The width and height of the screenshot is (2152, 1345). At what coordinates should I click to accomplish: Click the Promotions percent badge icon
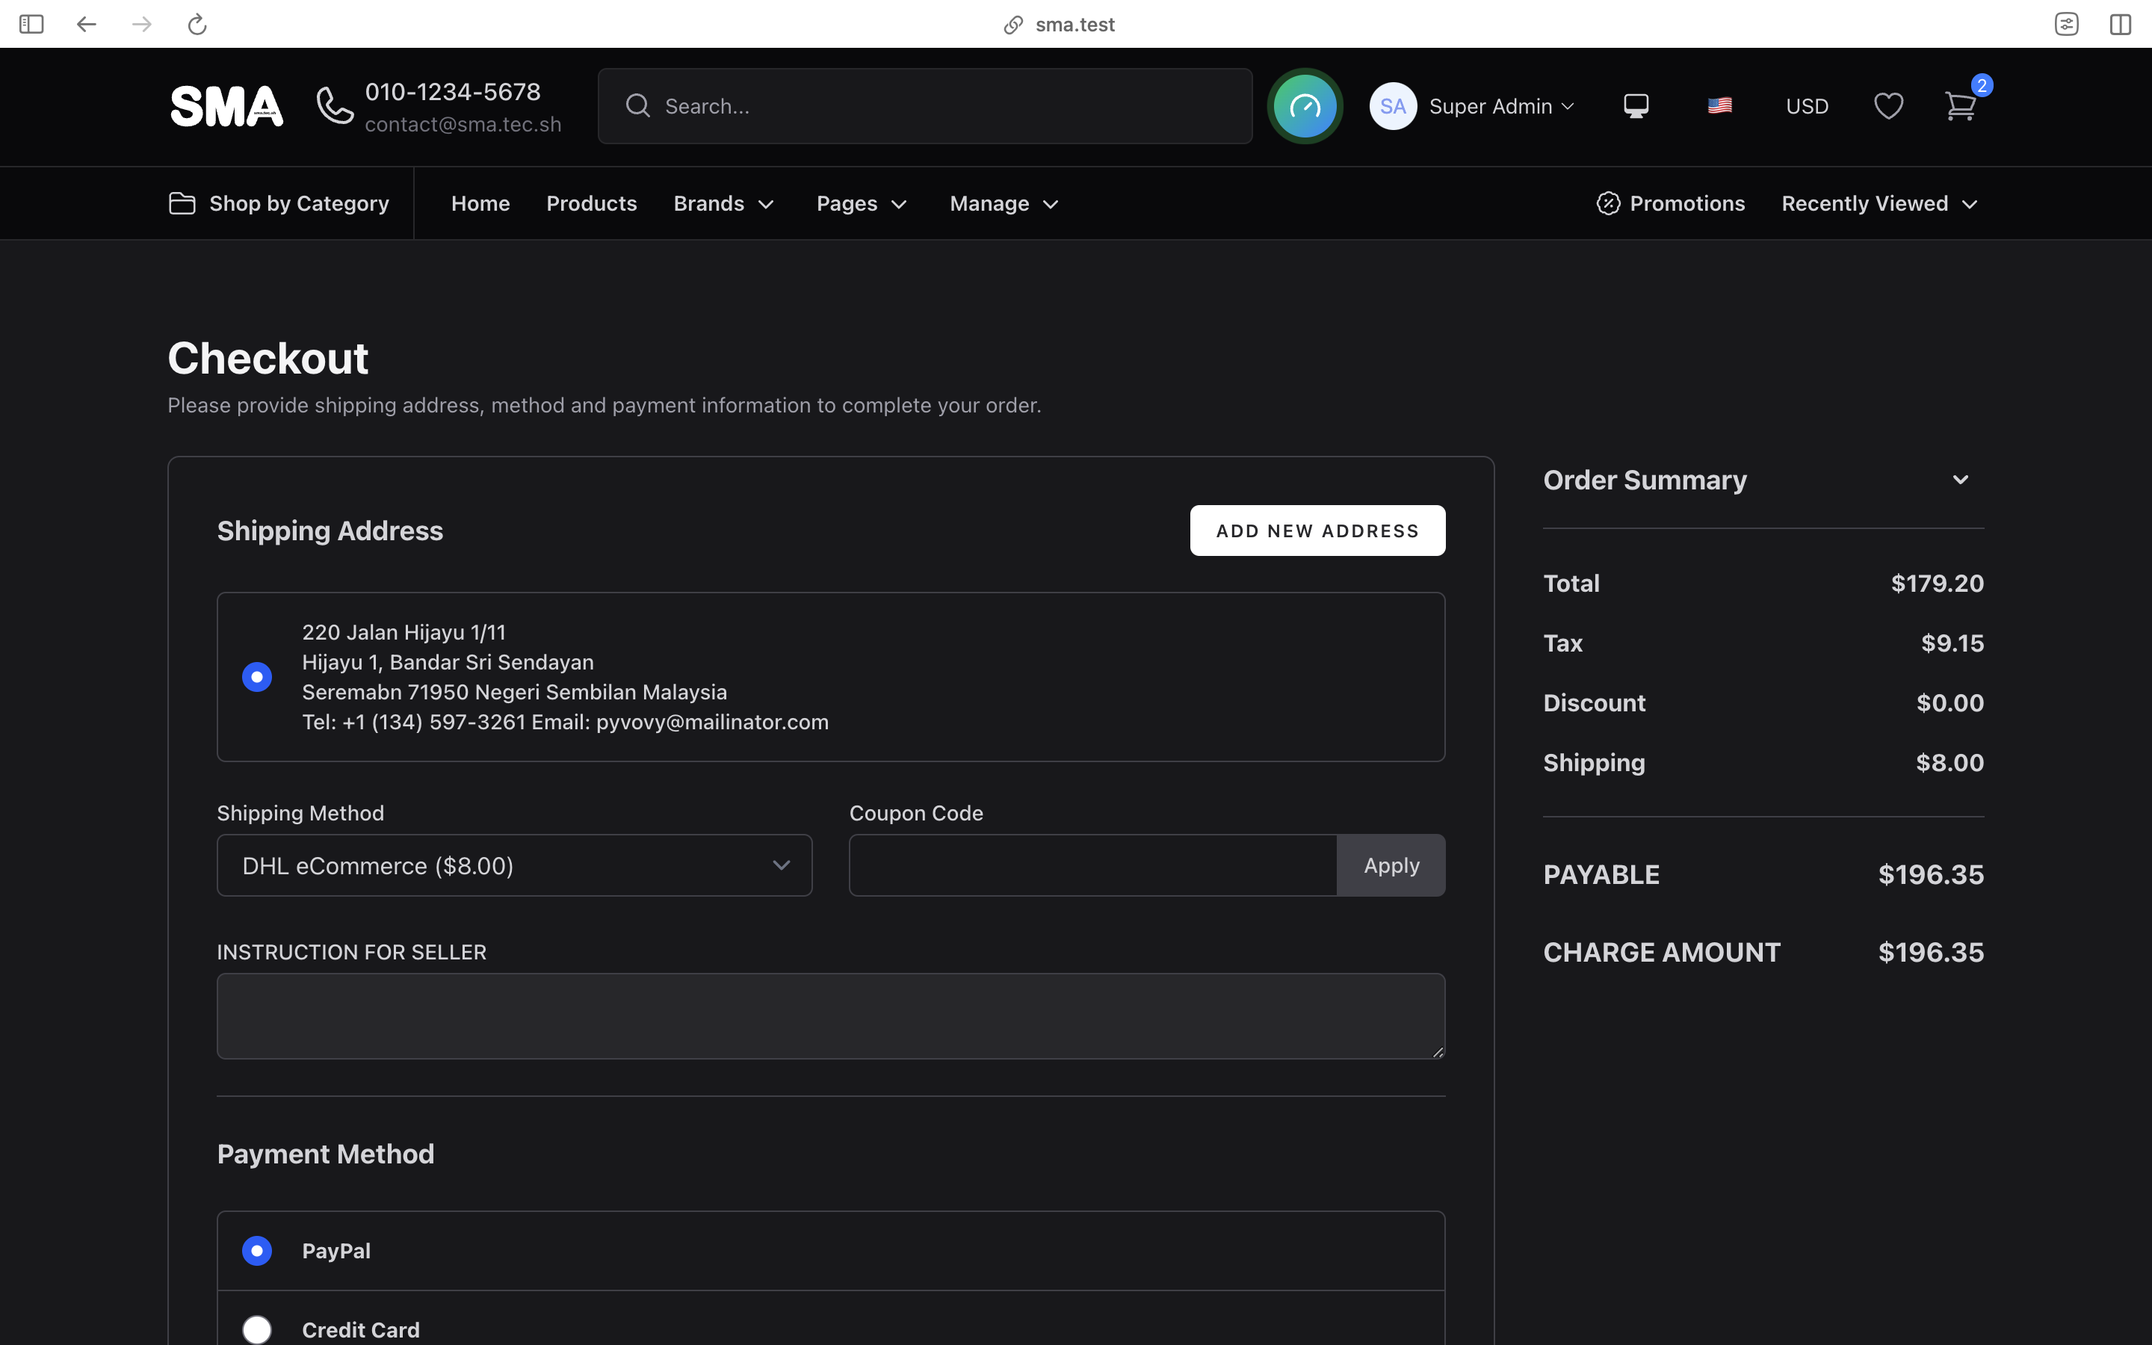(x=1608, y=204)
